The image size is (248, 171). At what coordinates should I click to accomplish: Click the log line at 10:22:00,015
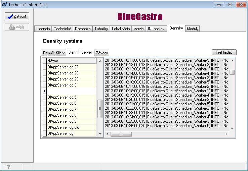pyautogui.click(x=167, y=108)
